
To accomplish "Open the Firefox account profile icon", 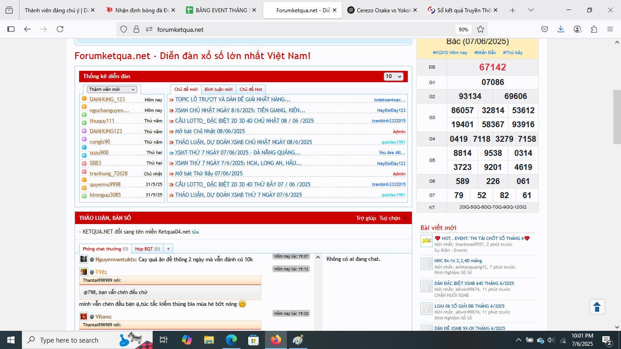I will 577,29.
